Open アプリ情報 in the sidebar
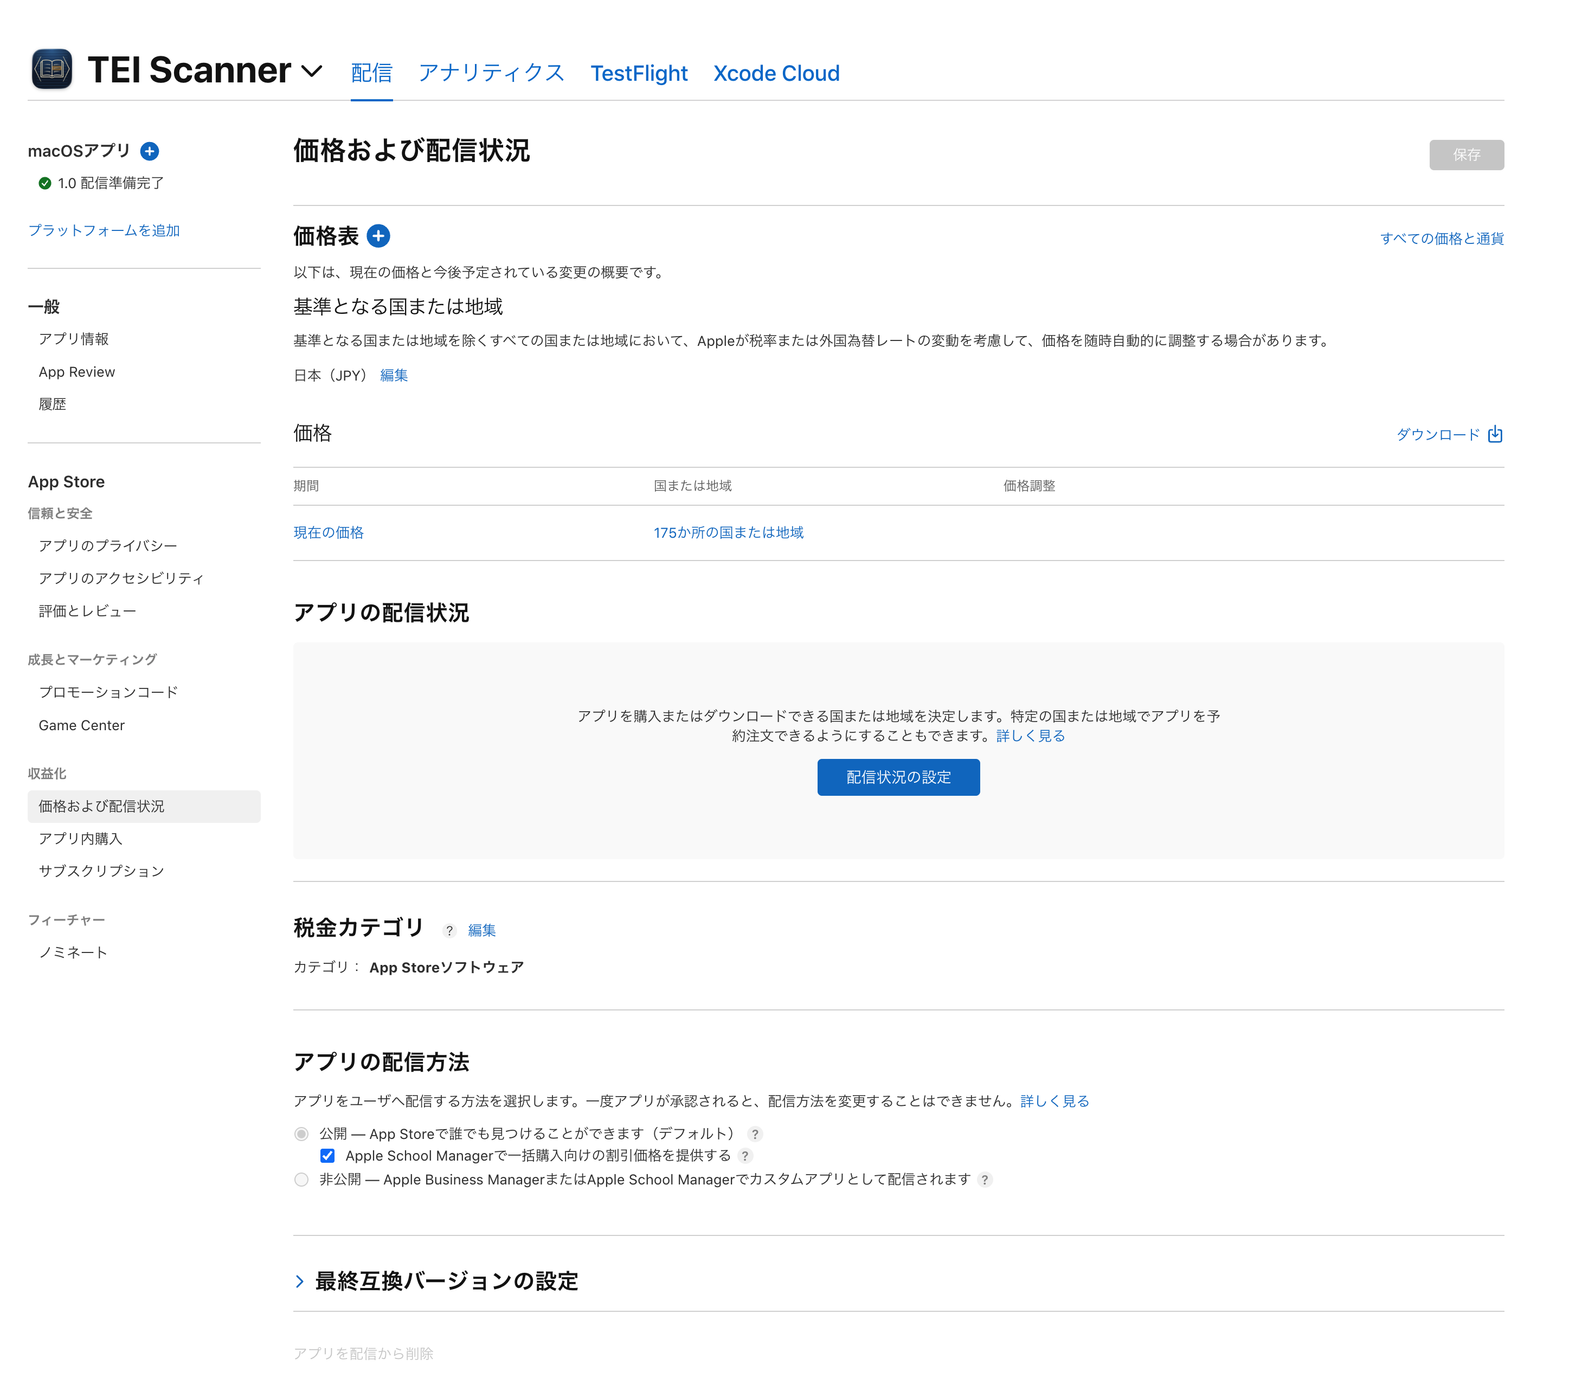Image resolution: width=1569 pixels, height=1391 pixels. point(74,339)
